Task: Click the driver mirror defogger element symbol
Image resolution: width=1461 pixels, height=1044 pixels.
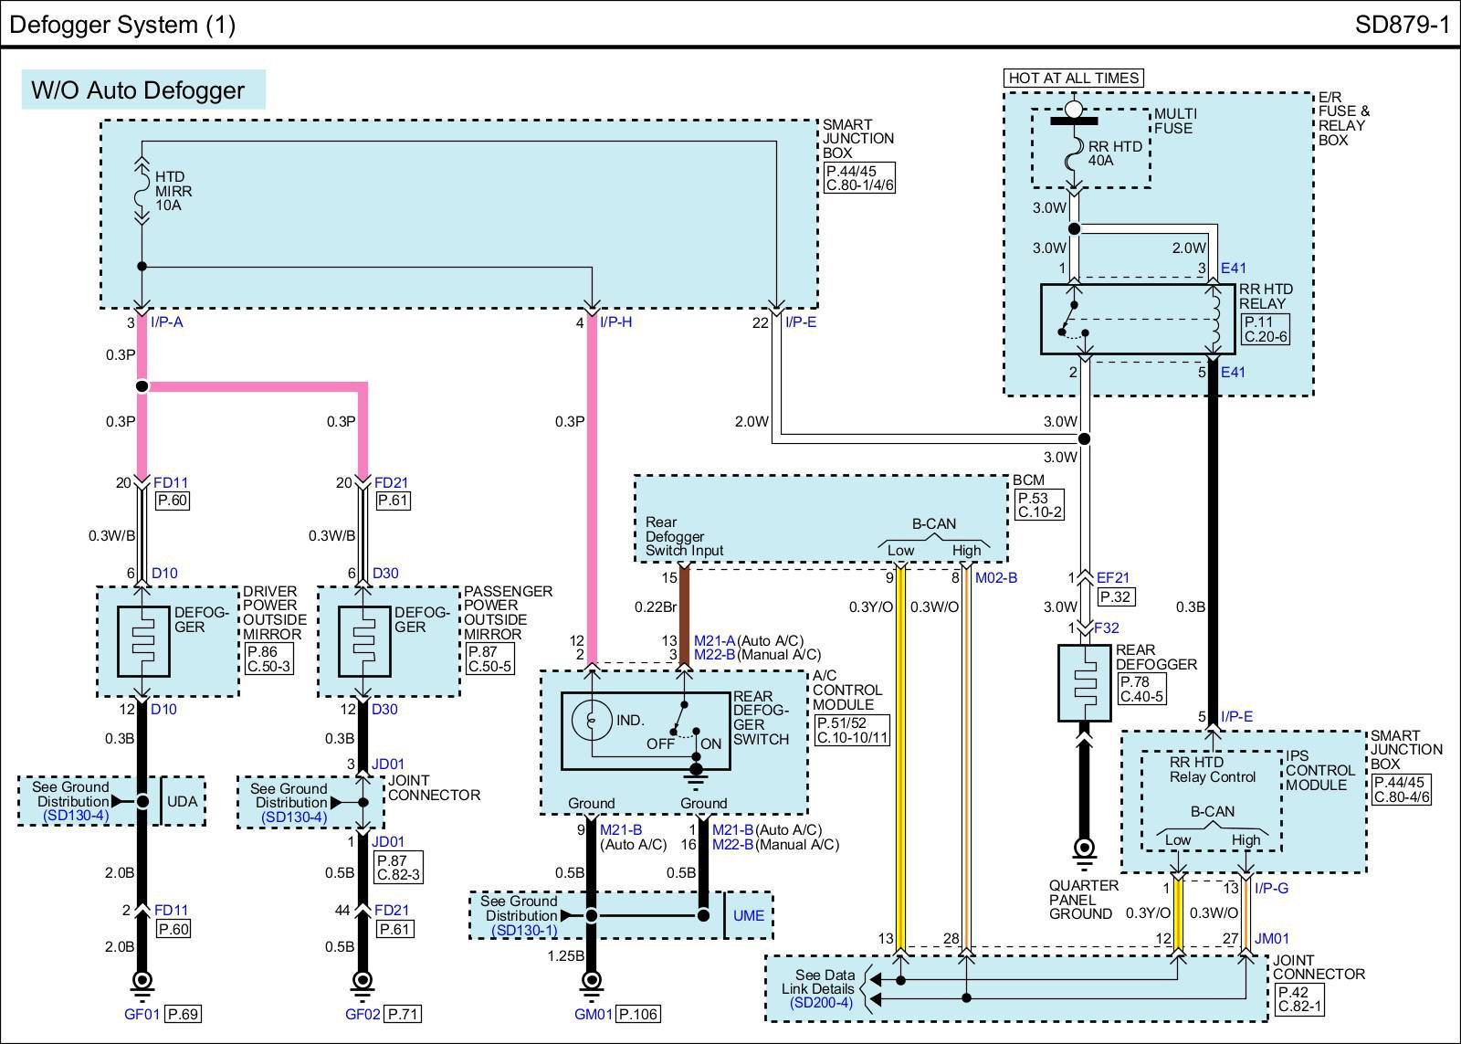Action: point(142,640)
